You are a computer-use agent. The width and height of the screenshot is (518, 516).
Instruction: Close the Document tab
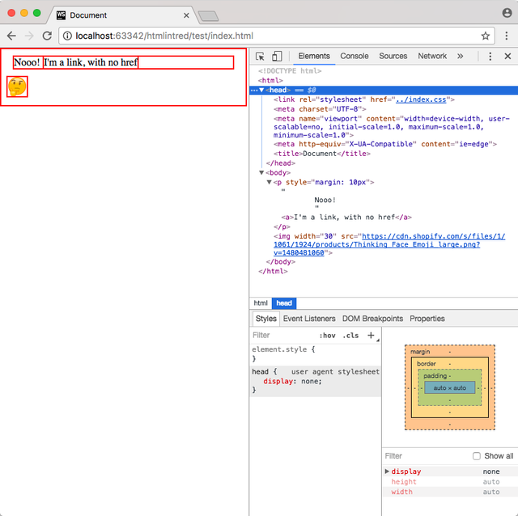coord(186,15)
